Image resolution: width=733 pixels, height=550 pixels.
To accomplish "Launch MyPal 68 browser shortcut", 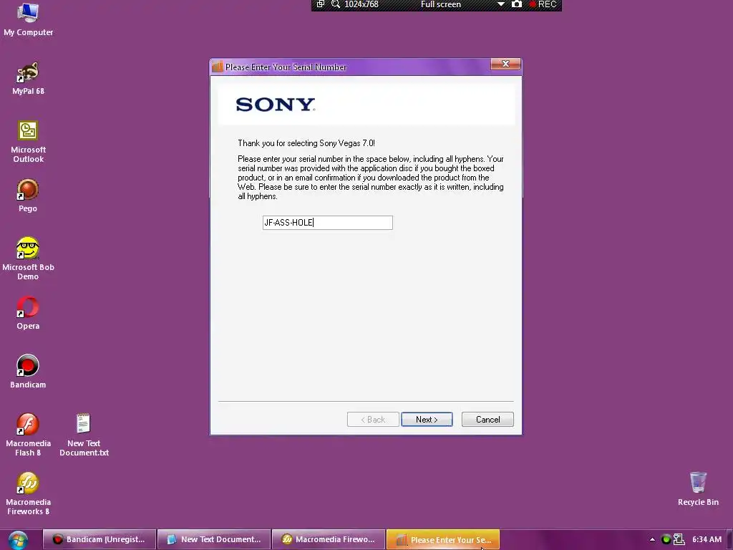I will pyautogui.click(x=28, y=77).
